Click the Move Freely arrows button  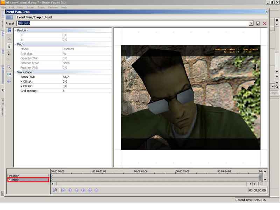[9, 81]
